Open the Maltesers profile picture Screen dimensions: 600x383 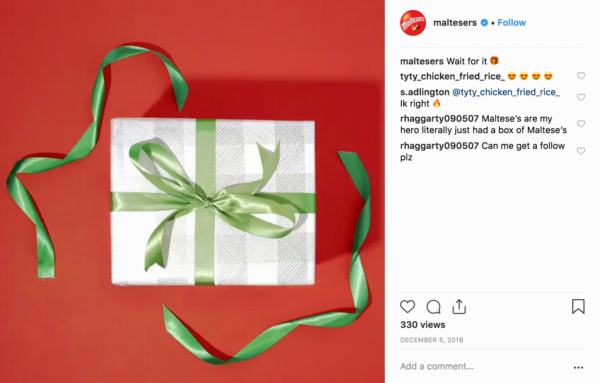click(413, 23)
